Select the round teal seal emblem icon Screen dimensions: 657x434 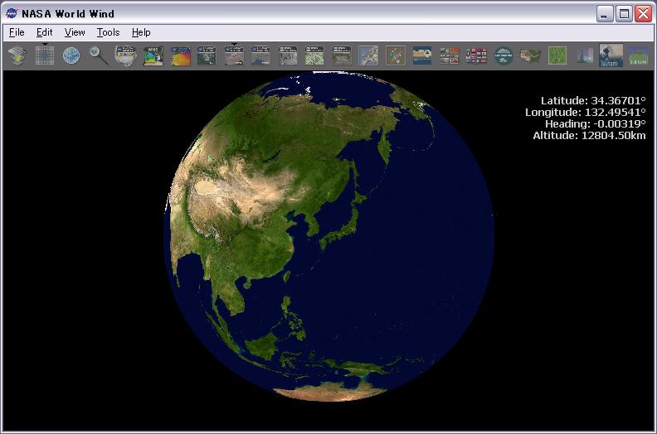(x=503, y=55)
